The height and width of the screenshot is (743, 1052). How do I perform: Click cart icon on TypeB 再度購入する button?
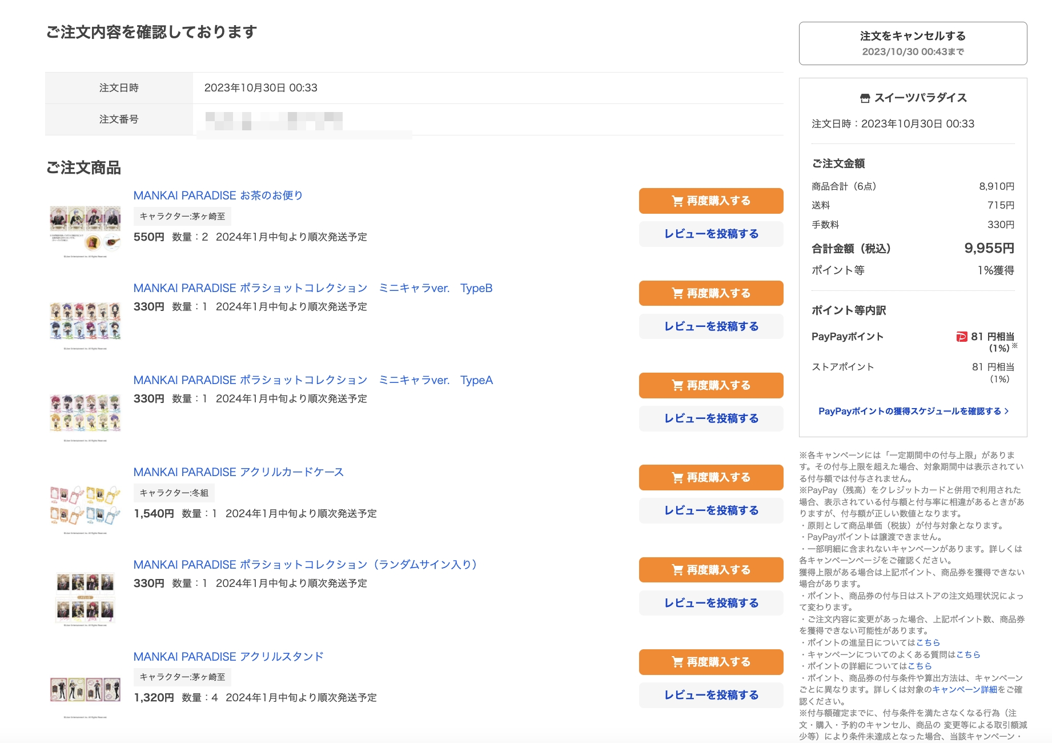(x=677, y=294)
